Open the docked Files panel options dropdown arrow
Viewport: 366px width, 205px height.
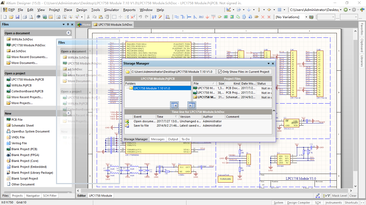click(x=64, y=24)
